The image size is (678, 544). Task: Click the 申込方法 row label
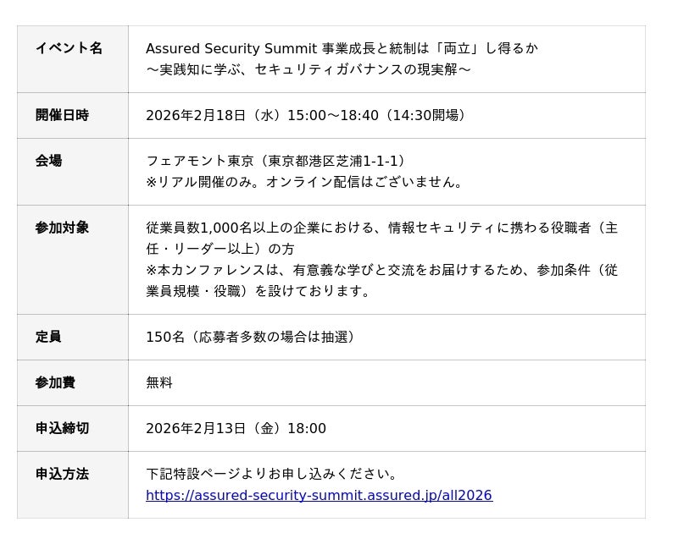point(62,474)
